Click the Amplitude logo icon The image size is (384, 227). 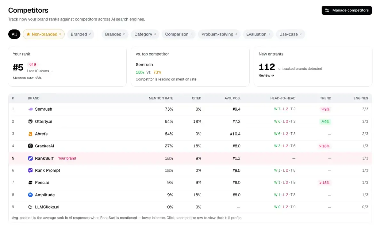click(x=30, y=195)
